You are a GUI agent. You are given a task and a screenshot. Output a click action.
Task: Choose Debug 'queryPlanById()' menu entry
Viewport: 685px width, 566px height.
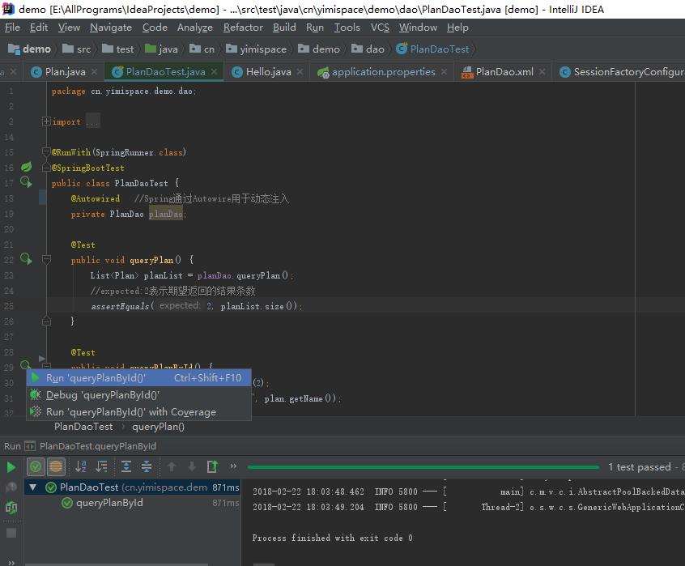coord(139,395)
